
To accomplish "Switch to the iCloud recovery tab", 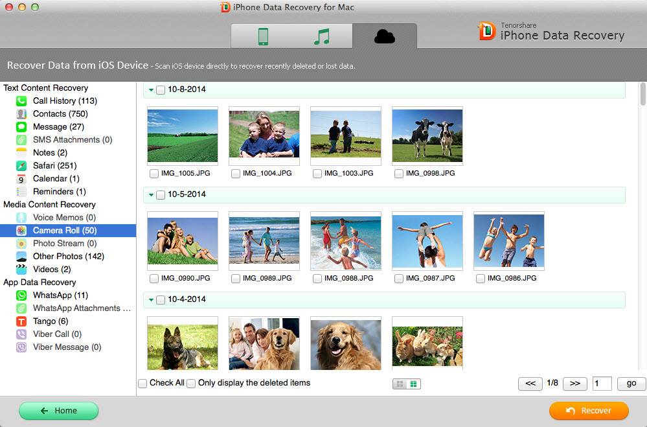I will coord(384,36).
